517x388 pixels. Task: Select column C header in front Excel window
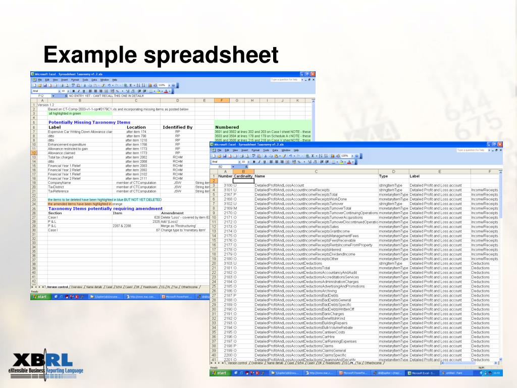pyautogui.click(x=316, y=172)
